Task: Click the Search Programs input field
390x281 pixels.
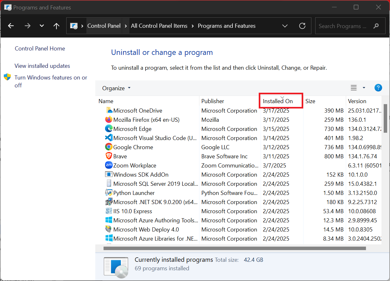Action: pos(344,26)
